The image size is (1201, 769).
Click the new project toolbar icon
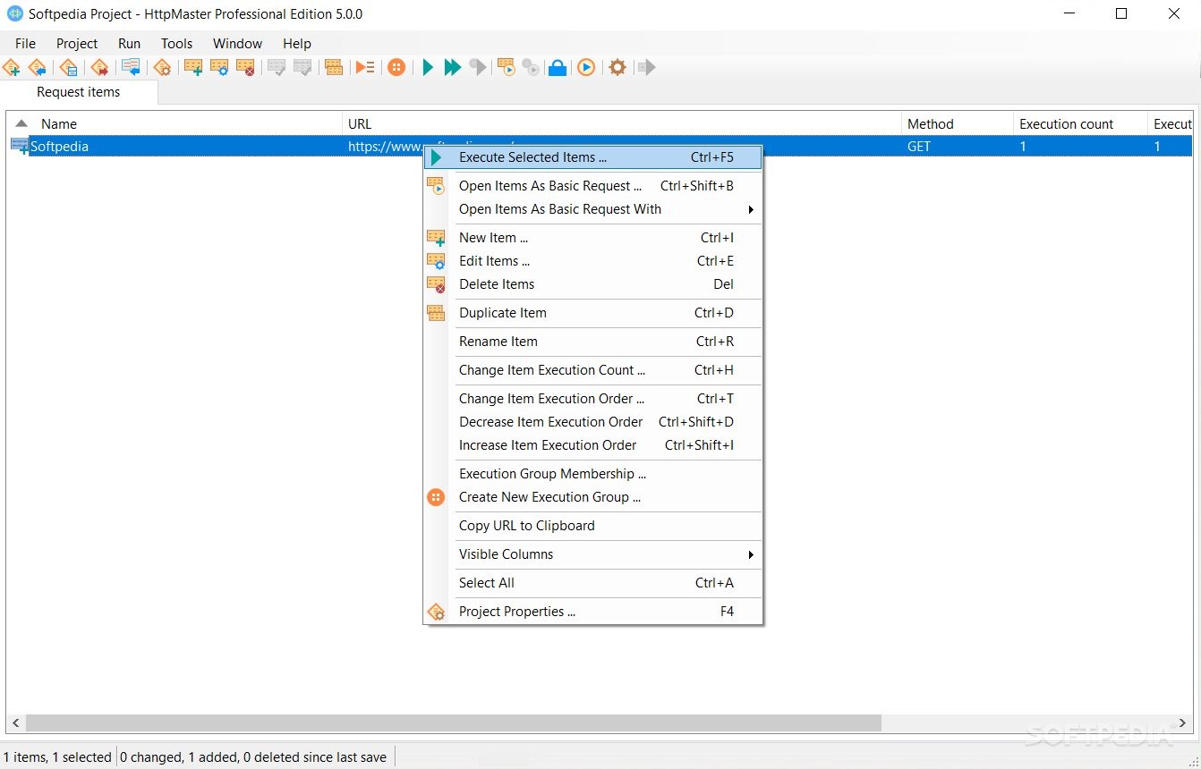point(12,67)
